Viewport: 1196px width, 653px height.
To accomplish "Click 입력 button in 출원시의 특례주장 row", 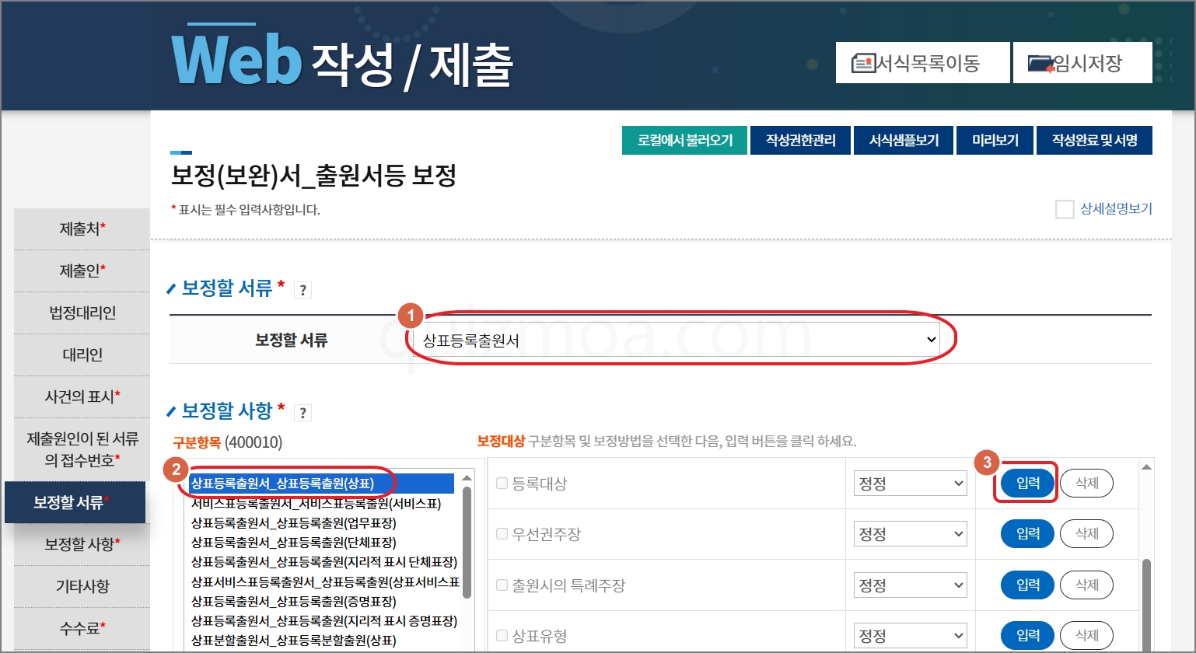I will click(1027, 585).
